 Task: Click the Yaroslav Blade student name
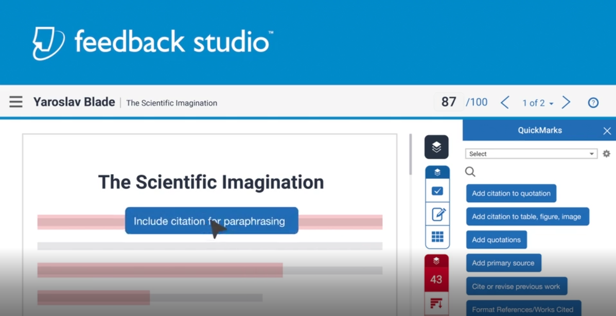pyautogui.click(x=74, y=102)
